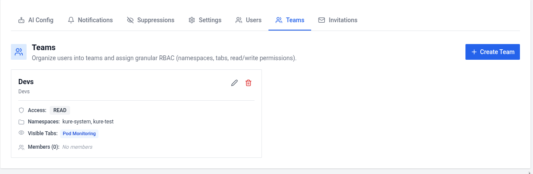Click the Access label

[37, 110]
